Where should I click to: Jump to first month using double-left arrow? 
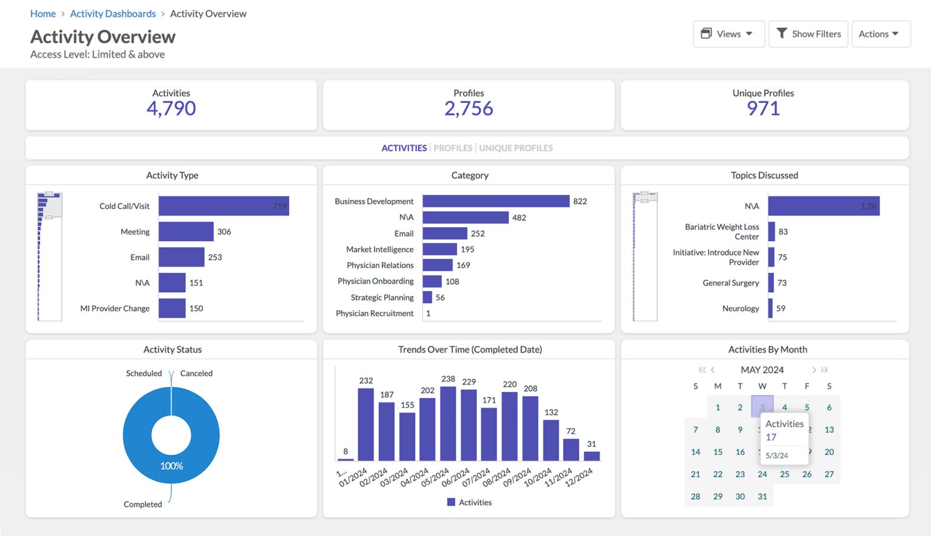(x=702, y=369)
